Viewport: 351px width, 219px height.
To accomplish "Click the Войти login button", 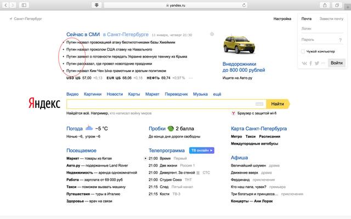I will point(337,63).
